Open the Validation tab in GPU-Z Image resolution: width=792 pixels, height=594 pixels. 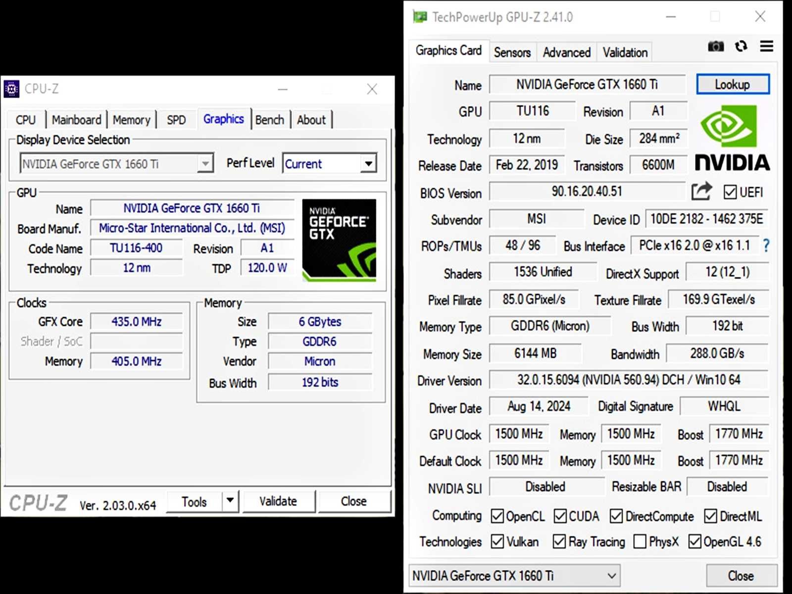click(625, 52)
